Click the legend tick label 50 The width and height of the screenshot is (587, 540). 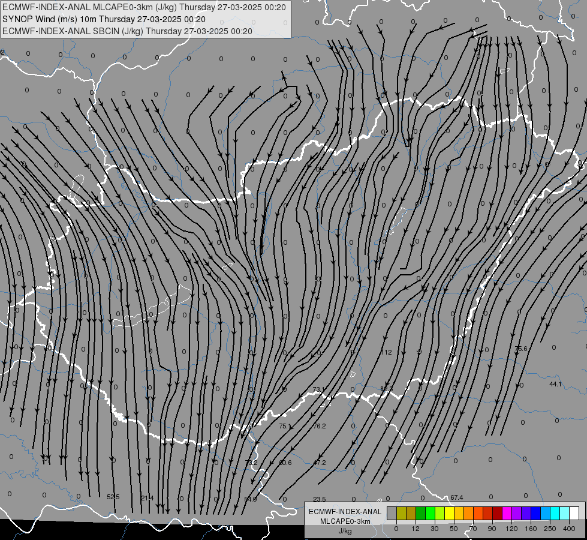click(x=454, y=529)
